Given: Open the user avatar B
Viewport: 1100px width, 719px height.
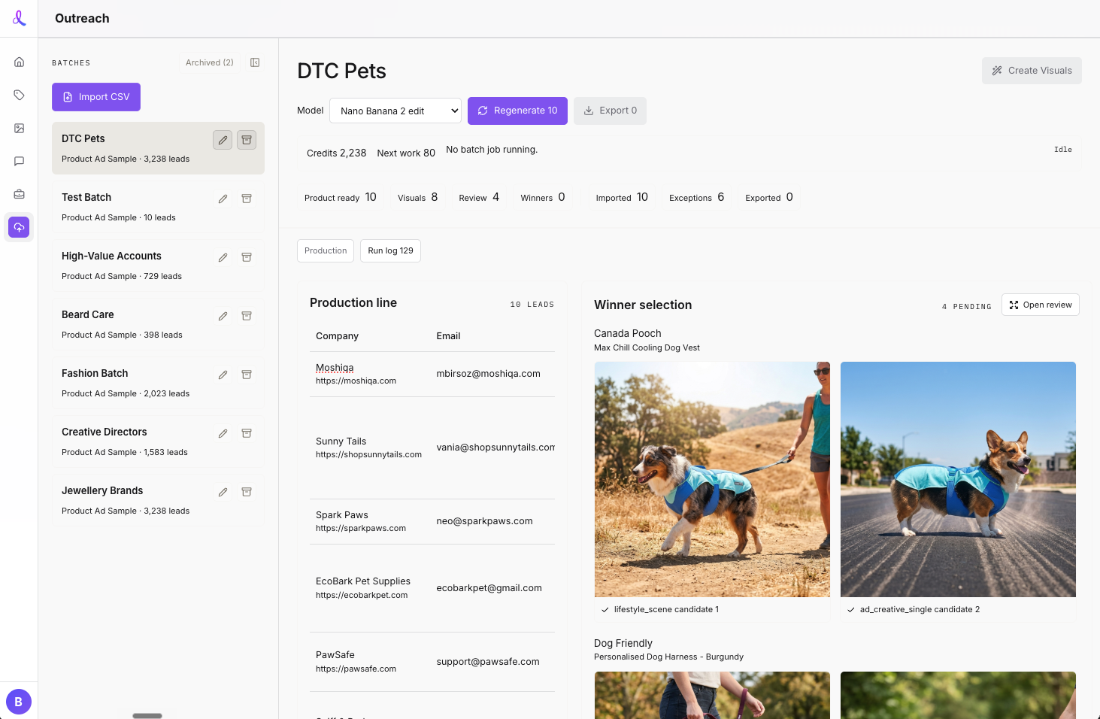Looking at the screenshot, I should point(19,702).
